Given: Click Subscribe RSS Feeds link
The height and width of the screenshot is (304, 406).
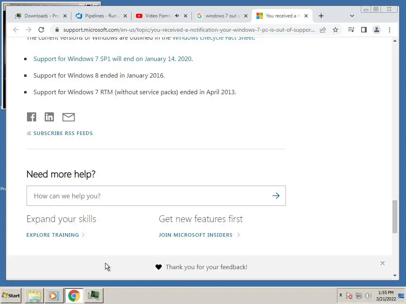Looking at the screenshot, I should 63,133.
